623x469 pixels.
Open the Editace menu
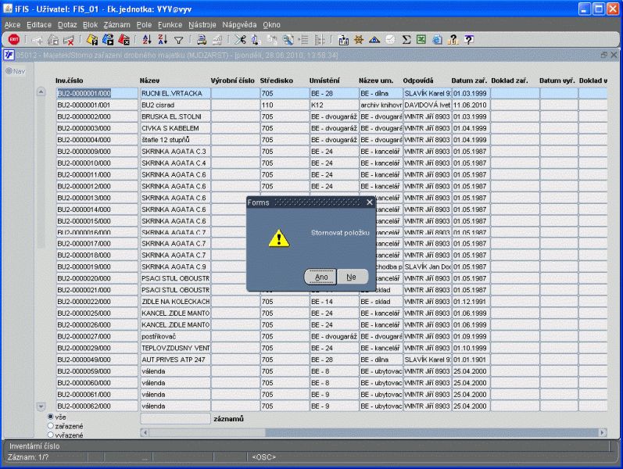tap(39, 25)
